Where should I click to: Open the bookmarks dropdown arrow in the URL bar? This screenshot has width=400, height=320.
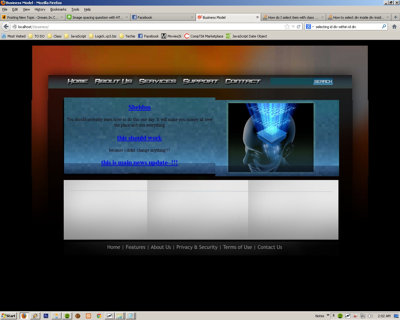[293, 27]
